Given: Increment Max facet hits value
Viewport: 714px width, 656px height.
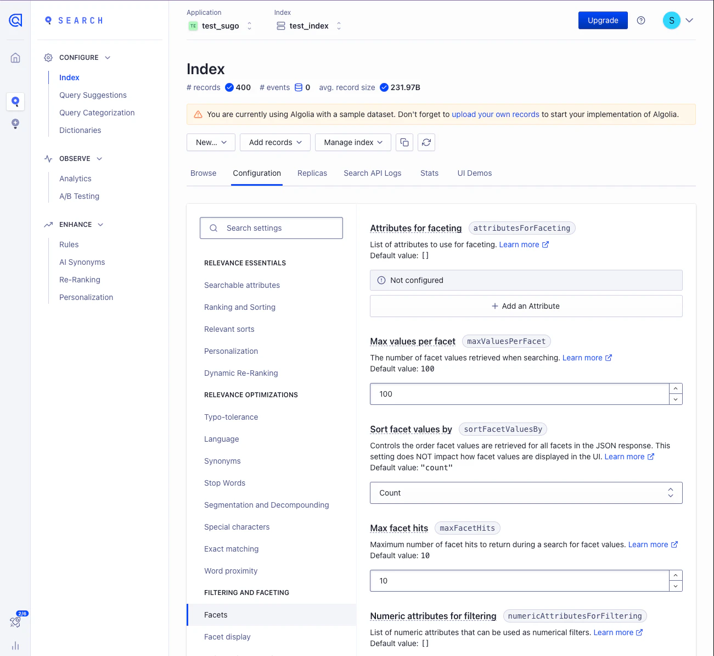Looking at the screenshot, I should tap(676, 575).
